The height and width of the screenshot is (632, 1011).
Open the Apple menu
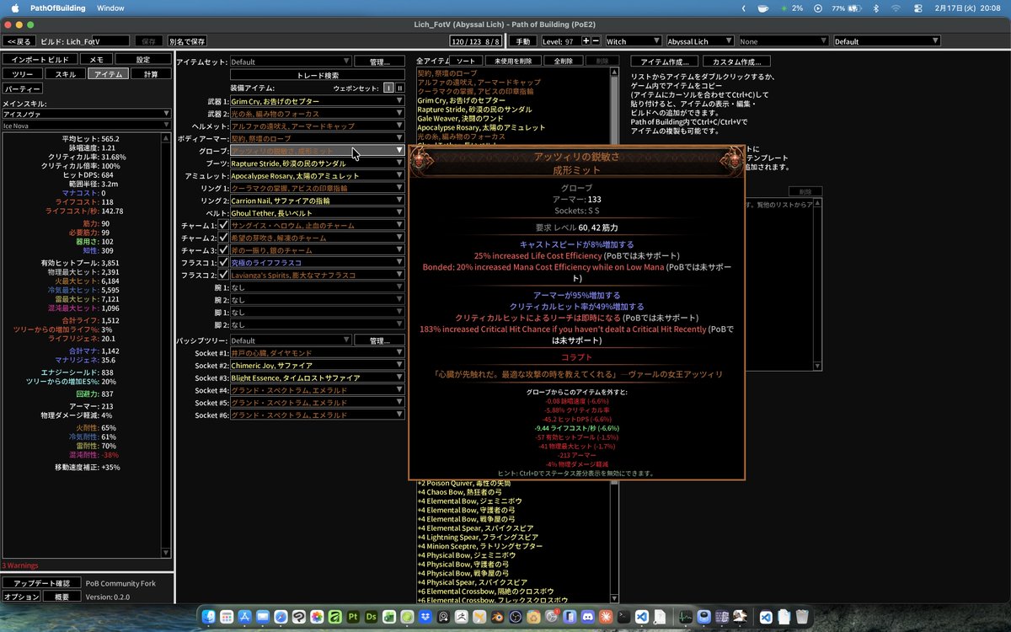tap(14, 8)
